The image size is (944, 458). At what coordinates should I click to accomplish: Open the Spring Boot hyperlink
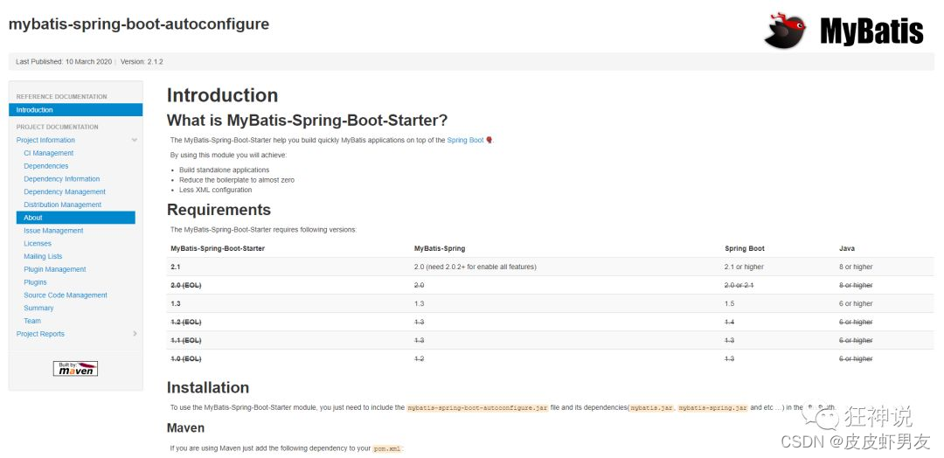pyautogui.click(x=465, y=141)
